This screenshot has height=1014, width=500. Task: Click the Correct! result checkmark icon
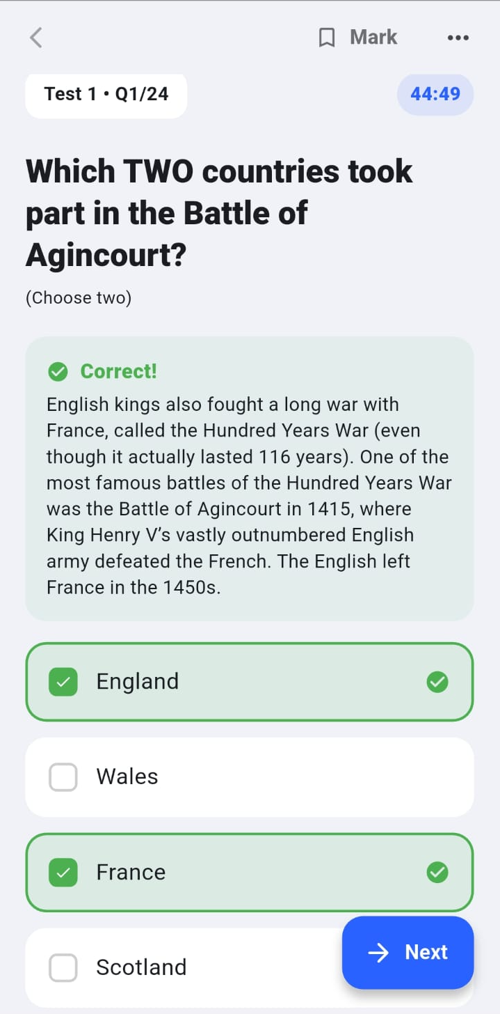pyautogui.click(x=58, y=371)
